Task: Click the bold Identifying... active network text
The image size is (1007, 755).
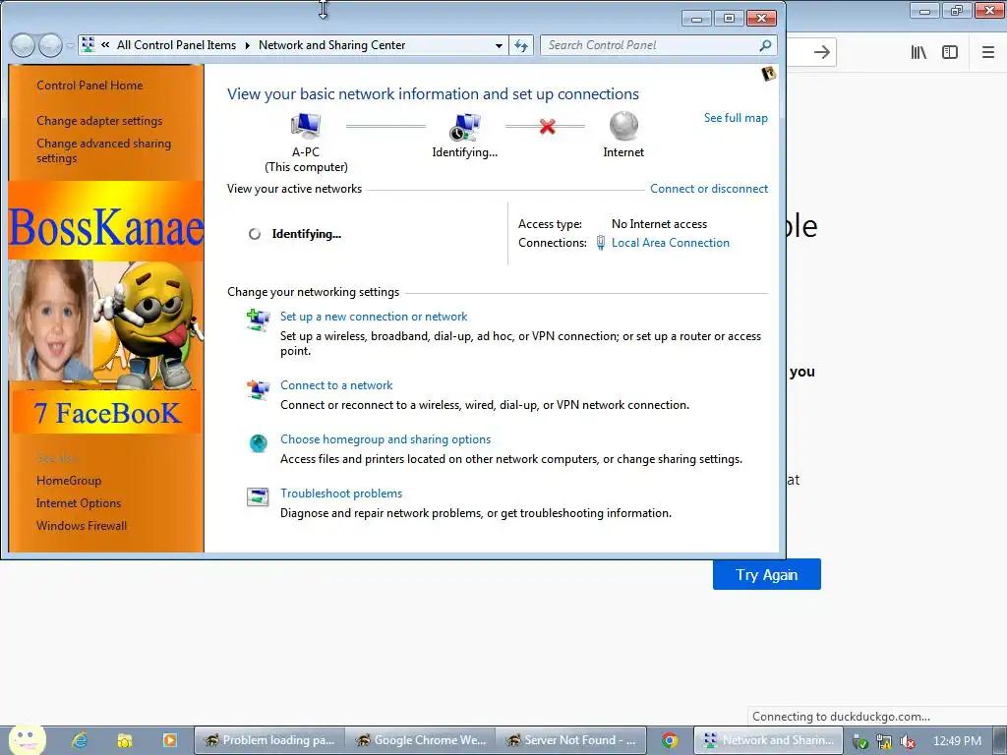Action: [307, 234]
